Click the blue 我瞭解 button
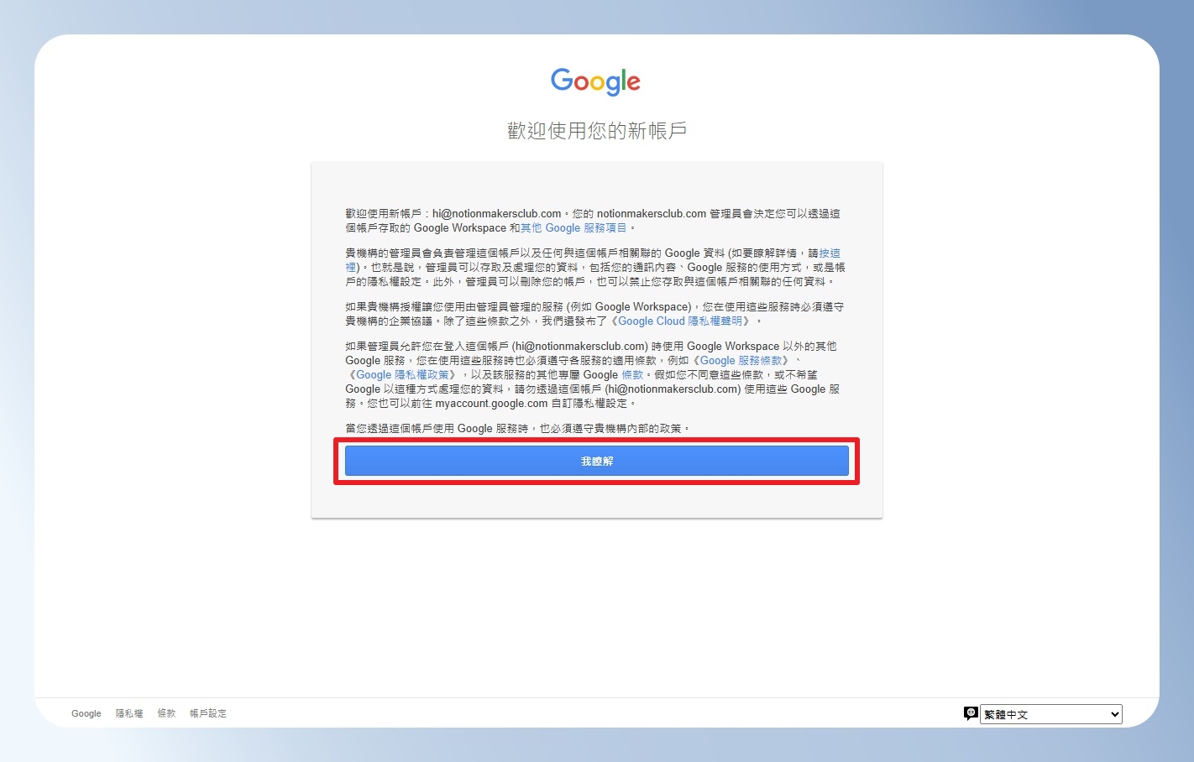This screenshot has width=1194, height=762. coord(596,461)
